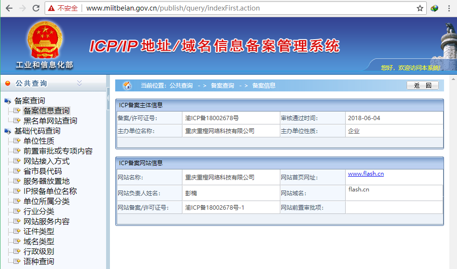Click the page icon beside 备案信息查询
The image size is (457, 269).
tap(17, 111)
